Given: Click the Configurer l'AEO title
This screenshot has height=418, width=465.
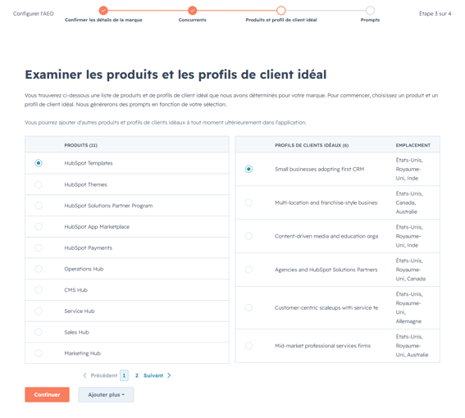Looking at the screenshot, I should (x=34, y=13).
